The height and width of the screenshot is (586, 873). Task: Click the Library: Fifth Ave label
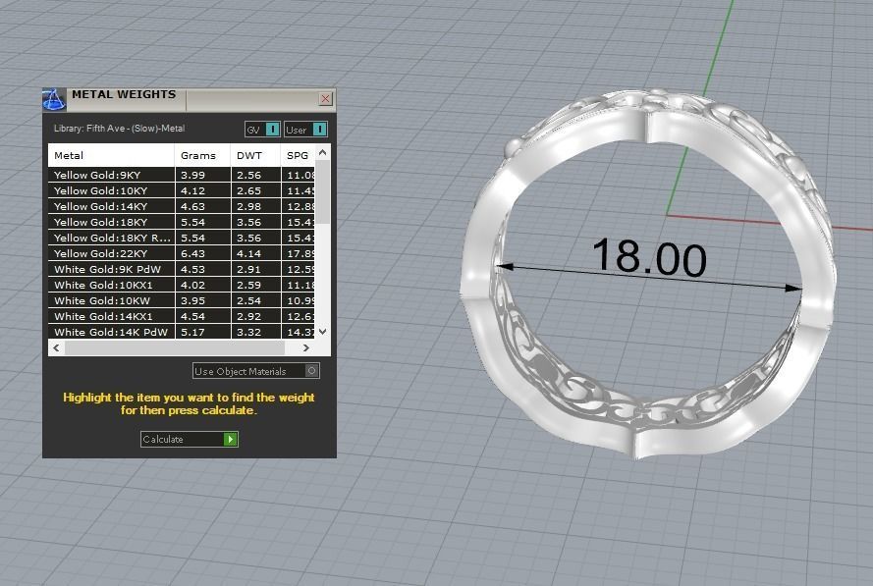(119, 128)
